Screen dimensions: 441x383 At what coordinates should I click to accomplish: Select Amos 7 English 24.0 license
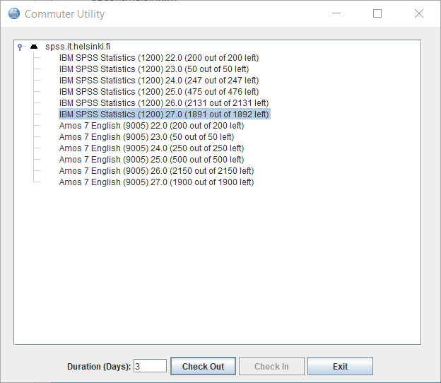pos(151,148)
